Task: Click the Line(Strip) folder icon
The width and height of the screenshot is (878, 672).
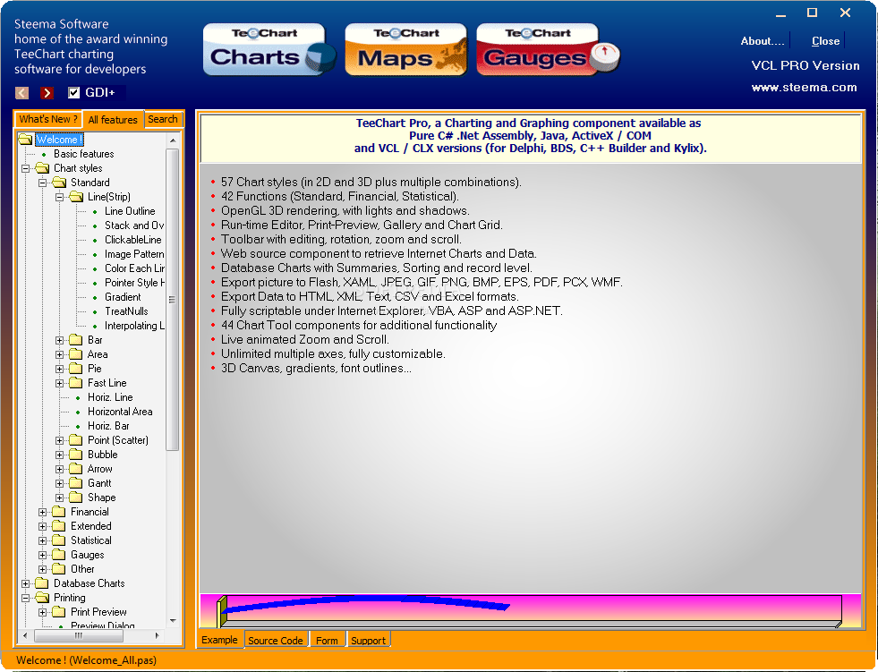Action: [76, 197]
